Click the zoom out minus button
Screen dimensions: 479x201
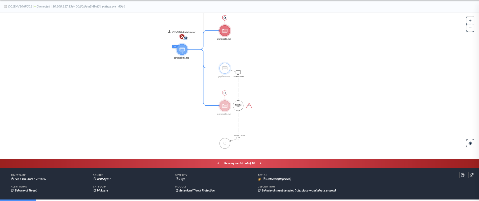470,28
